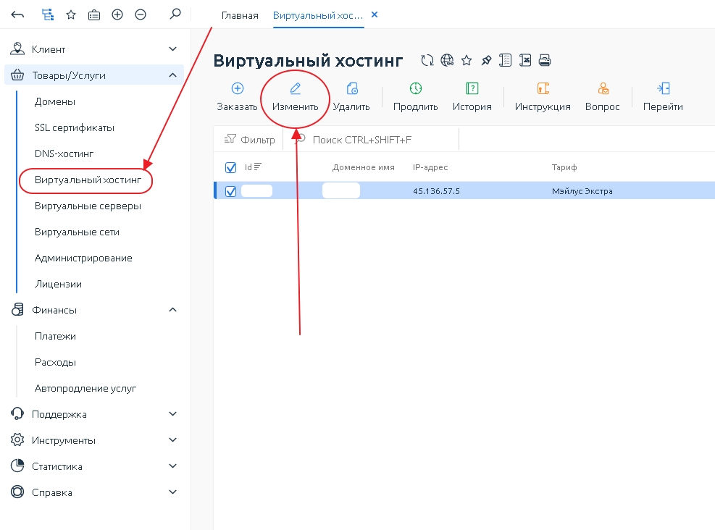
Task: Open favorites star in top toolbar
Action: point(71,15)
